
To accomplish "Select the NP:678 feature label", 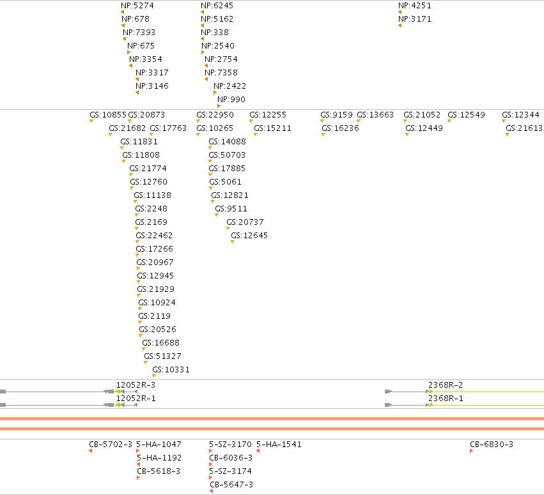I will pyautogui.click(x=136, y=19).
